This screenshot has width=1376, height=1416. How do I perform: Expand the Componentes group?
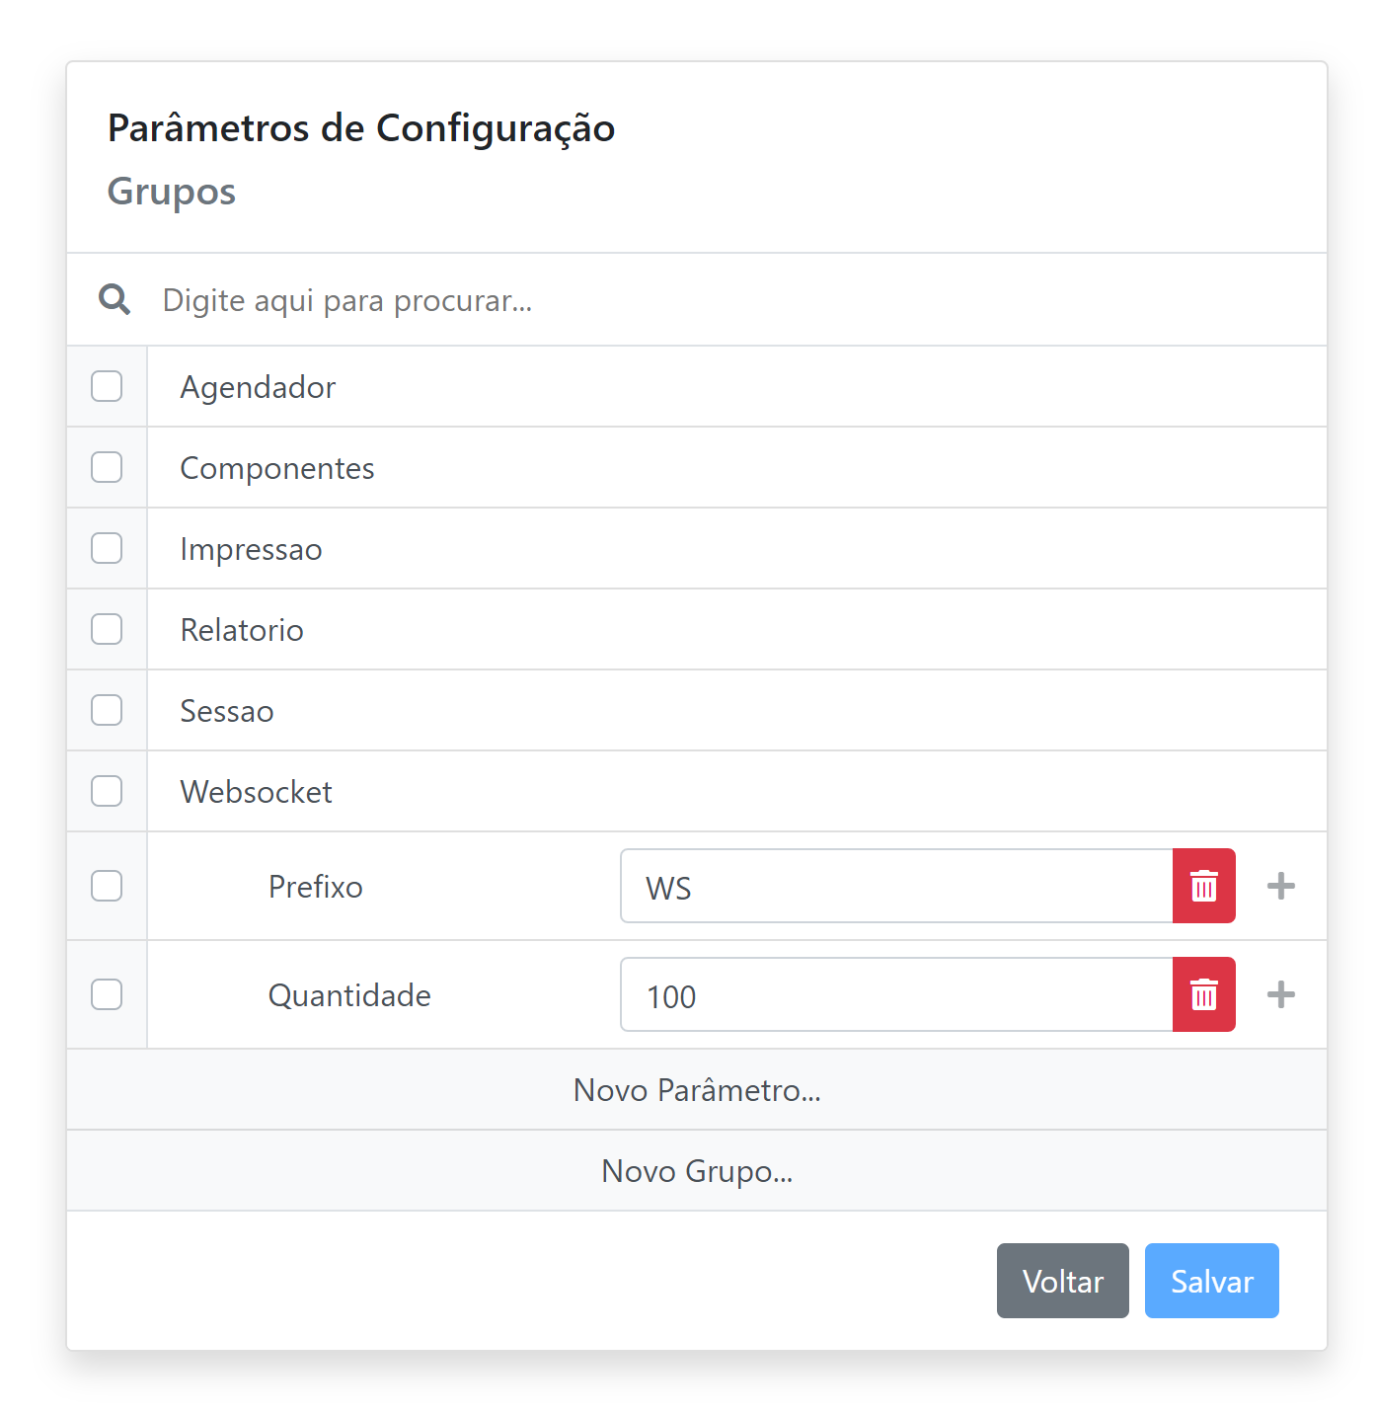tap(277, 468)
